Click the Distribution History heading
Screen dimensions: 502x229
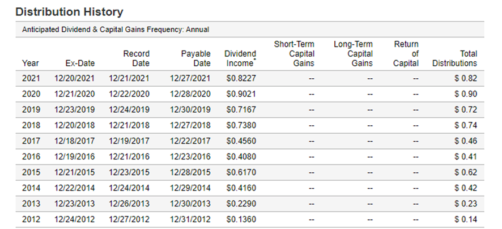click(x=69, y=11)
